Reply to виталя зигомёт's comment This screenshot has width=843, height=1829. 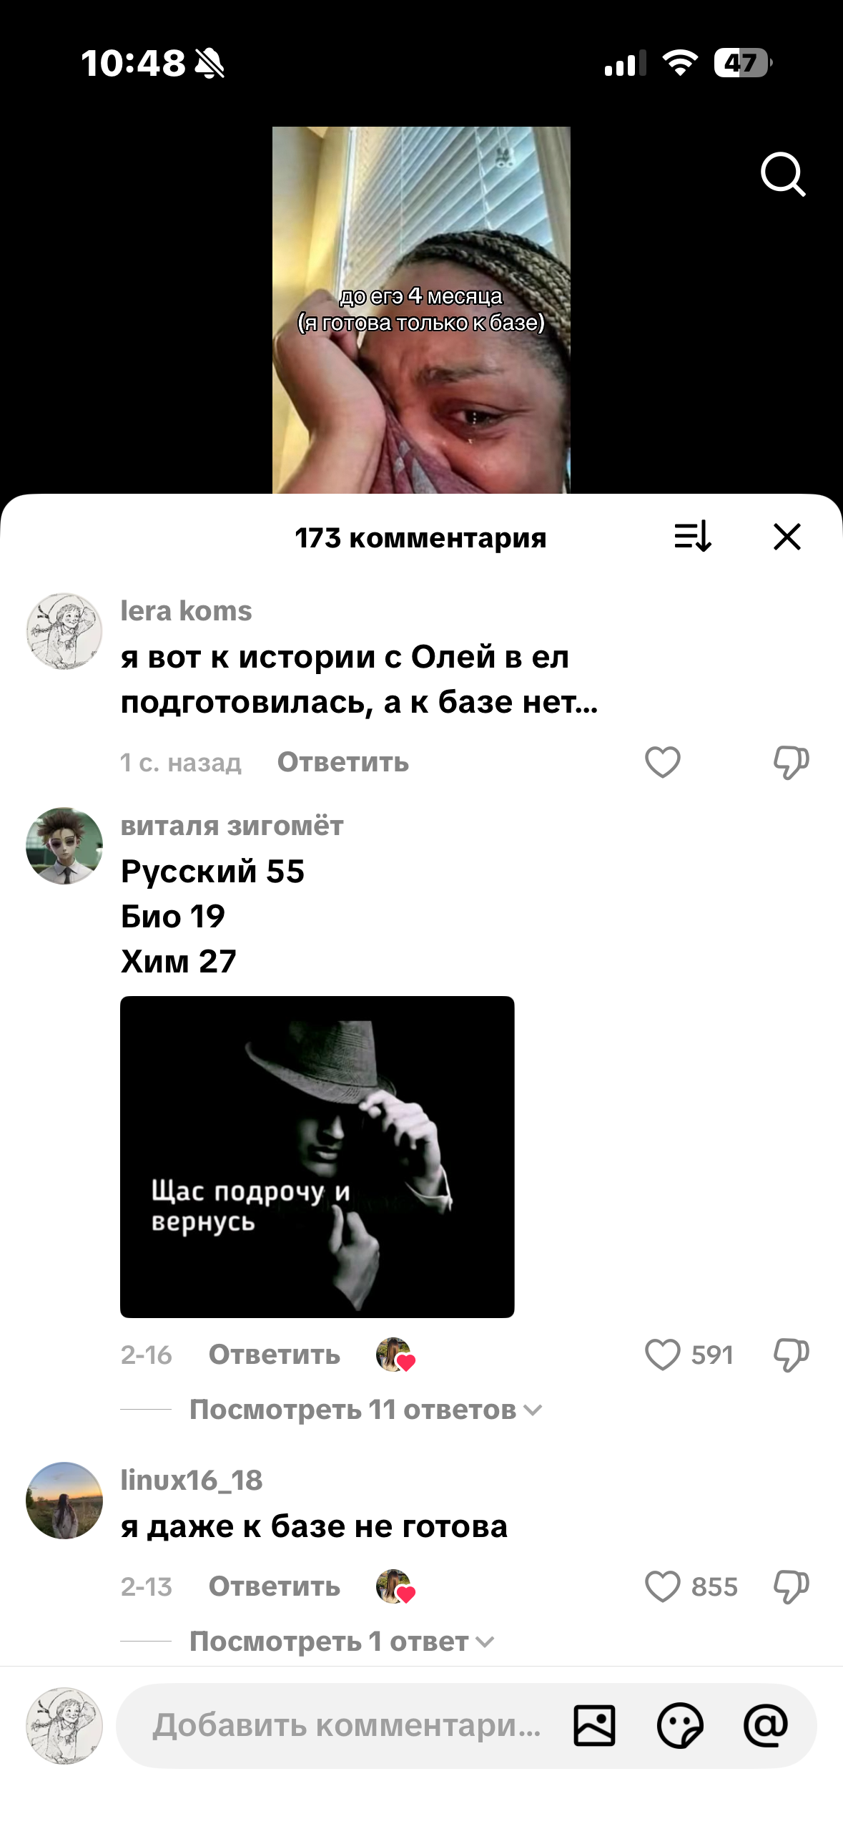275,1355
